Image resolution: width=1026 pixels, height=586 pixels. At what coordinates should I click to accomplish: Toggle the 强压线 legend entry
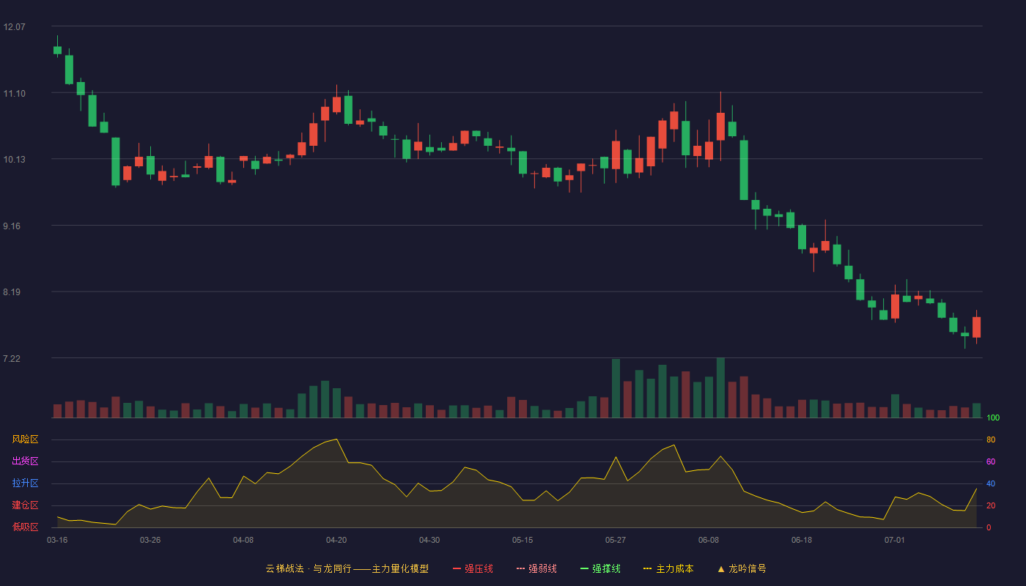tap(473, 568)
